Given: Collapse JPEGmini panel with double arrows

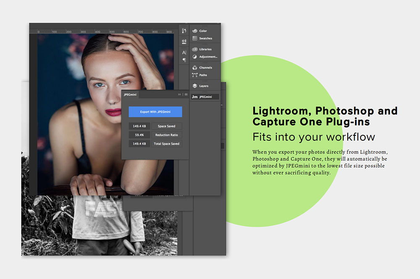Looking at the screenshot, I should coord(179,95).
